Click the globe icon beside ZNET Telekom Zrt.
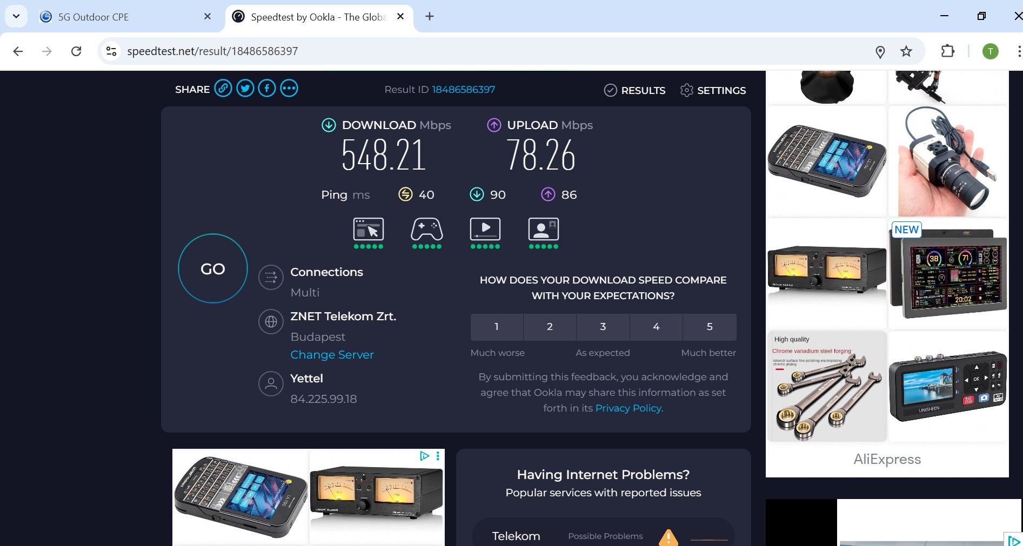 point(271,322)
